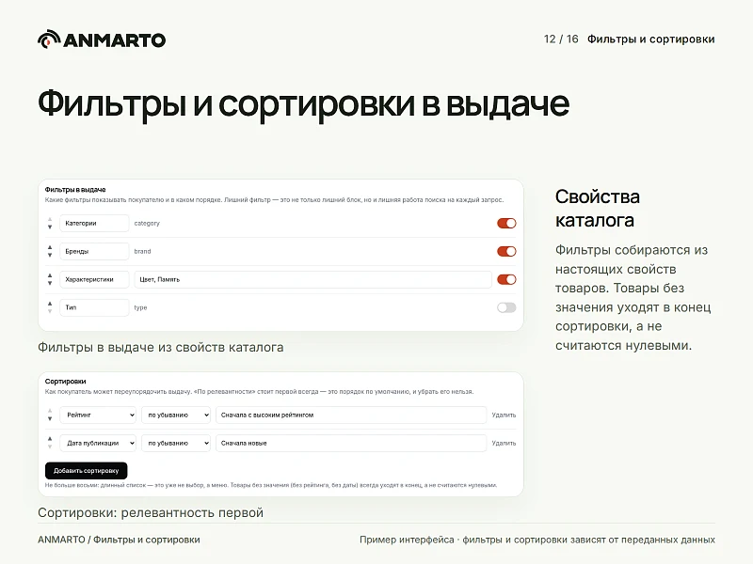This screenshot has height=564, width=753.
Task: Move Дата публикации sorting up arrow
Action: point(50,439)
